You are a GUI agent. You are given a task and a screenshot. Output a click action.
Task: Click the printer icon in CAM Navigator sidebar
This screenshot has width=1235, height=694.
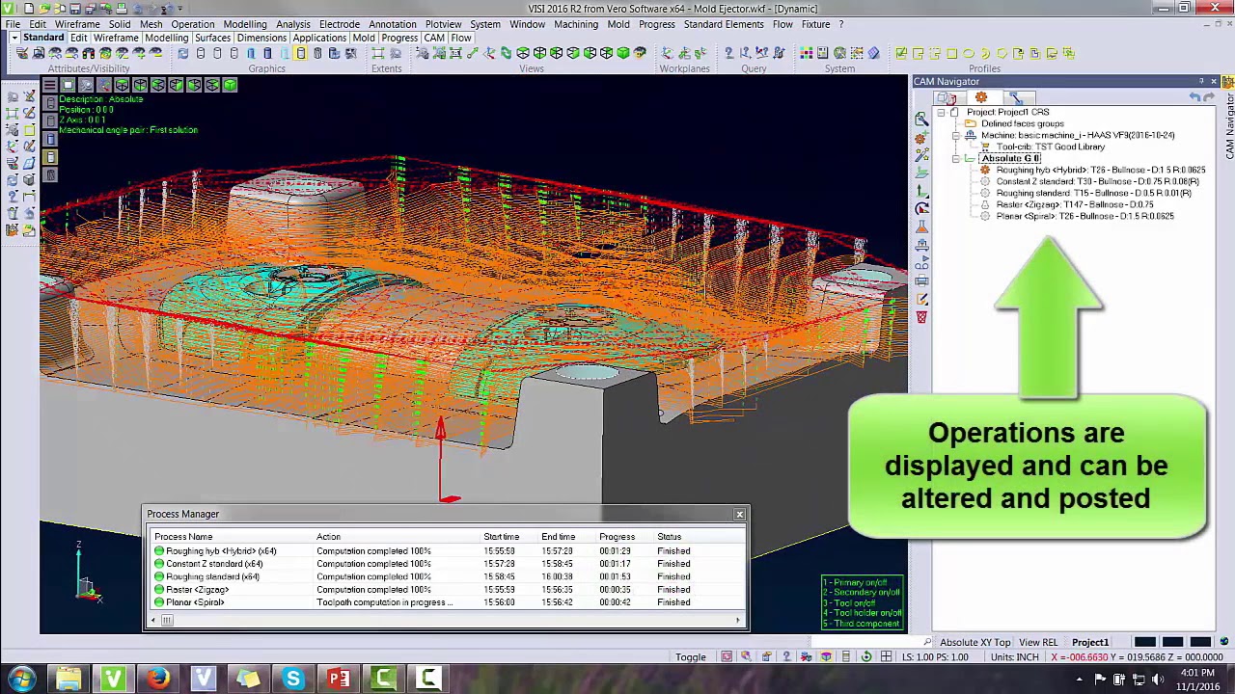pos(921,280)
